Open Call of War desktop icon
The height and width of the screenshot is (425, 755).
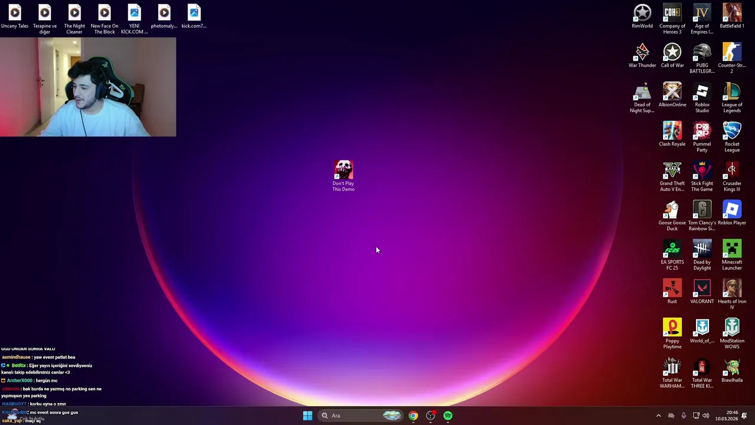[672, 55]
